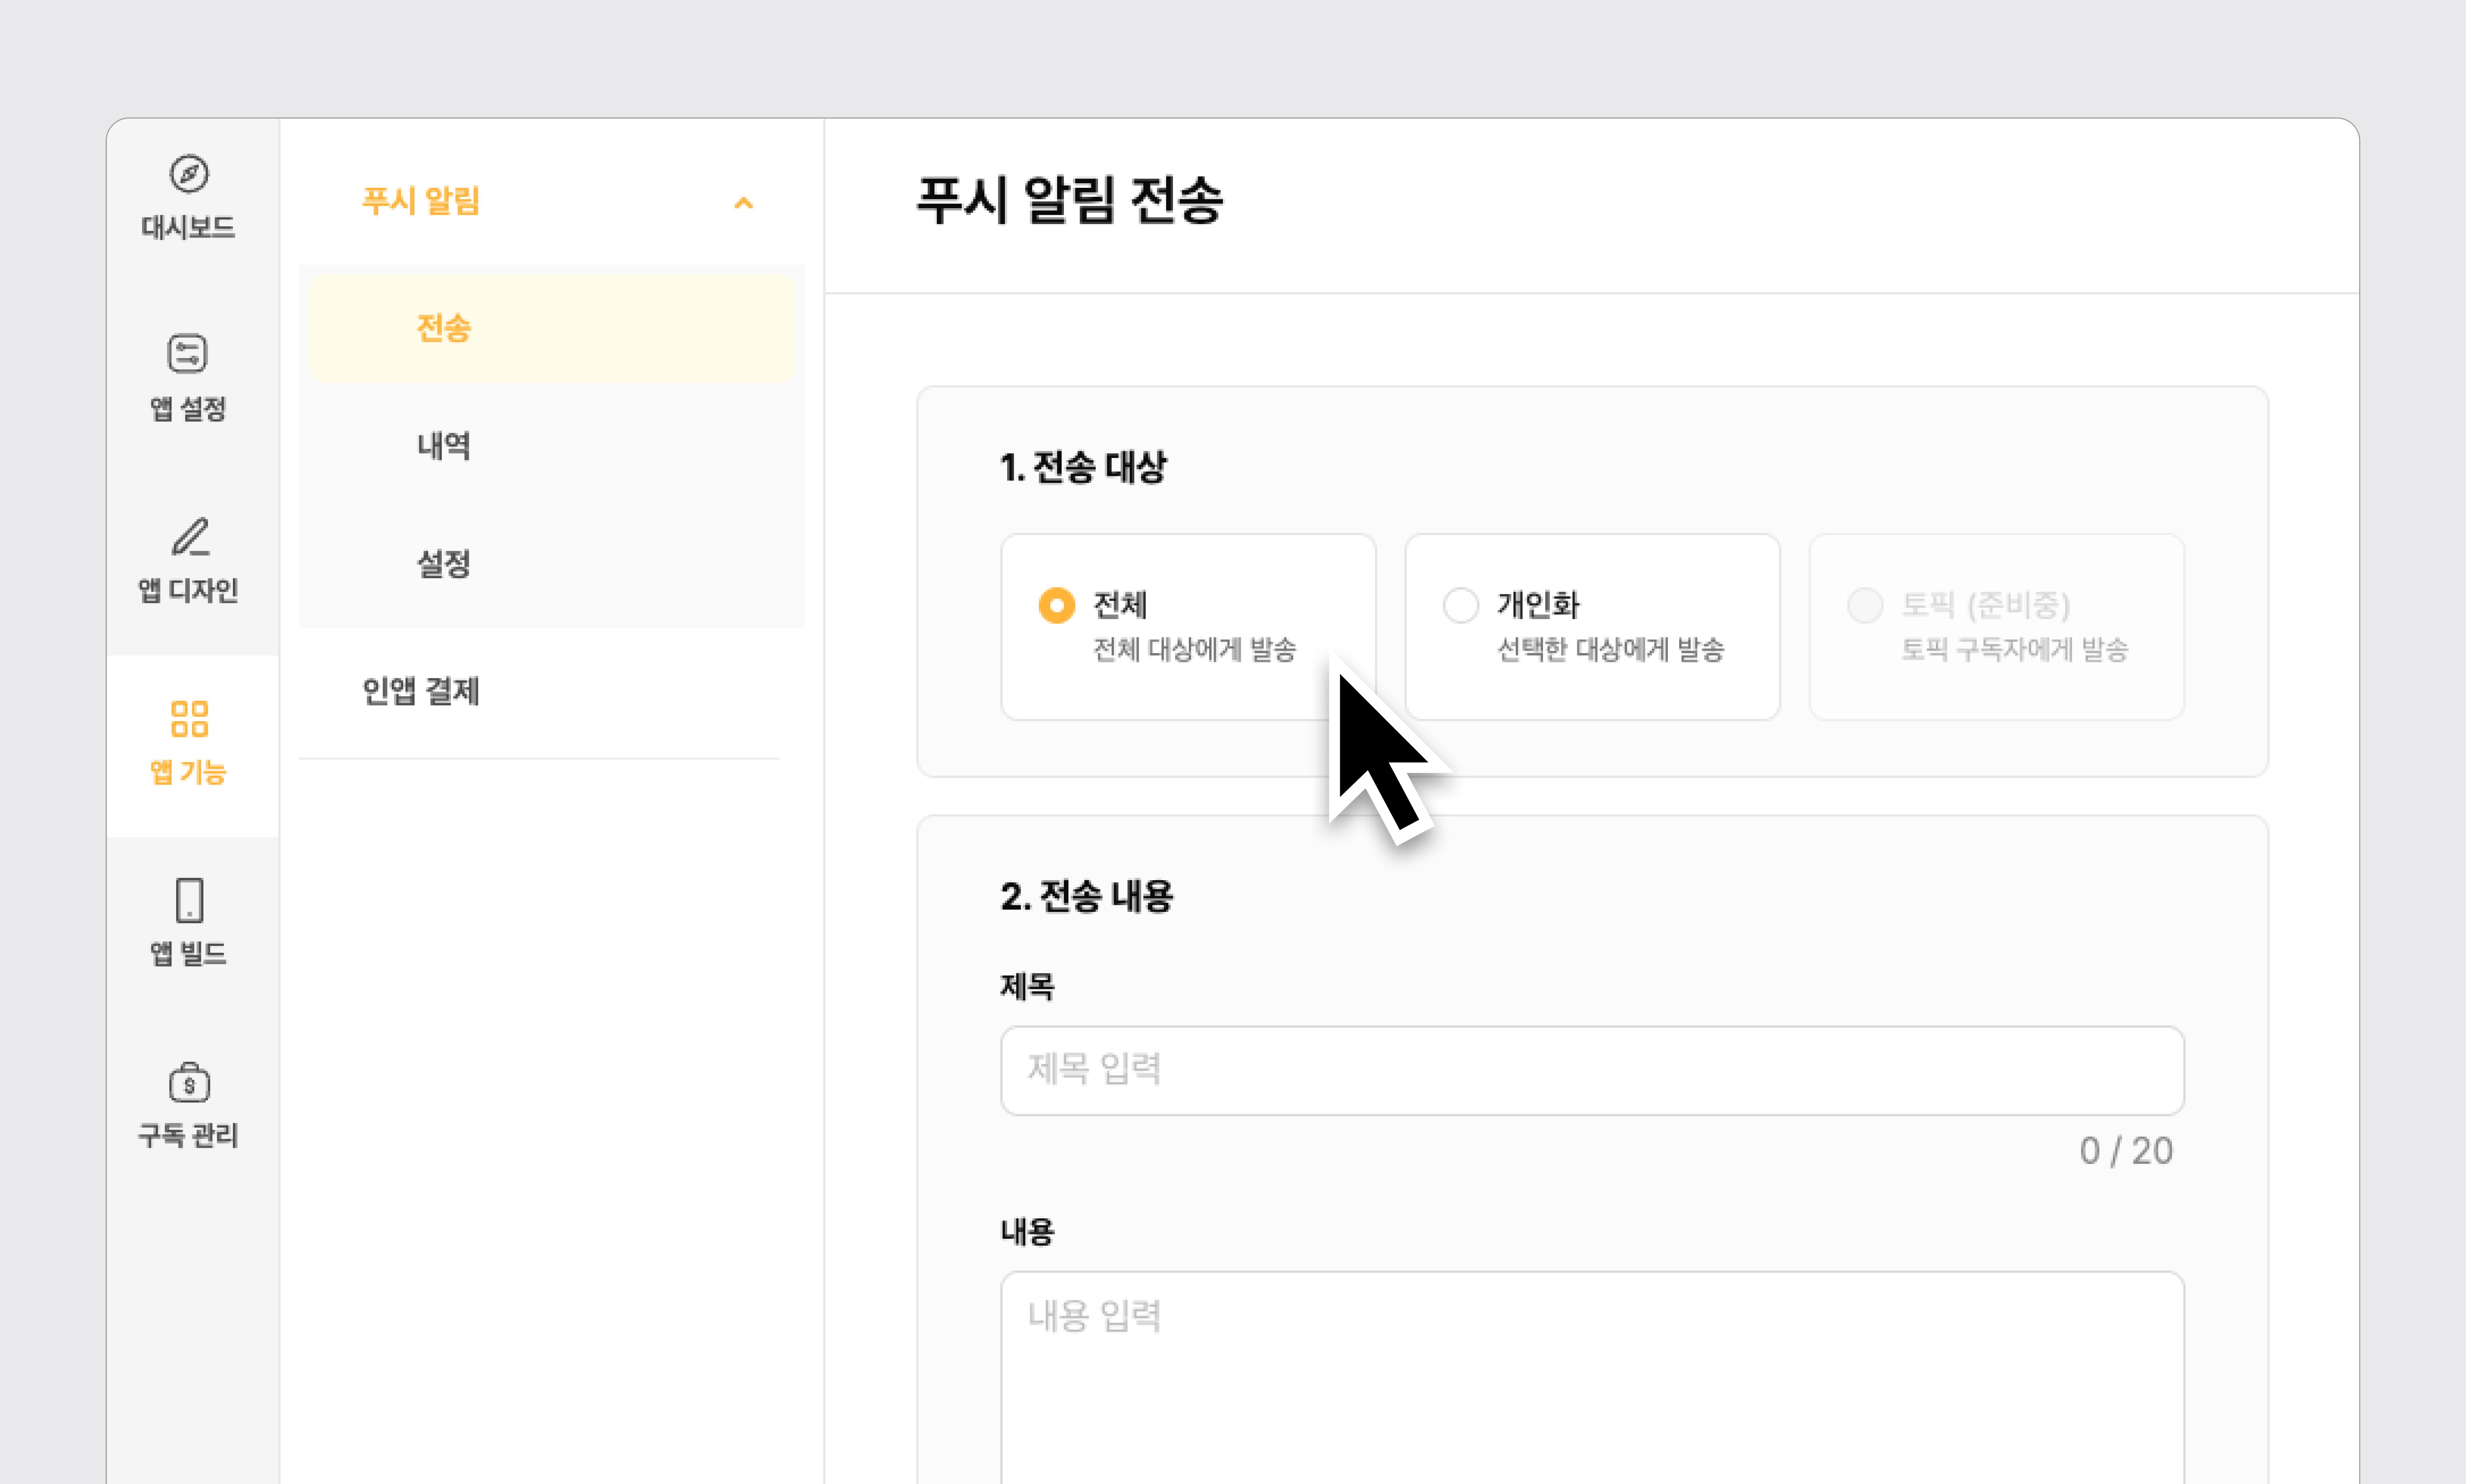Open the 대시보드 compass icon
This screenshot has width=2466, height=1484.
coord(189,174)
